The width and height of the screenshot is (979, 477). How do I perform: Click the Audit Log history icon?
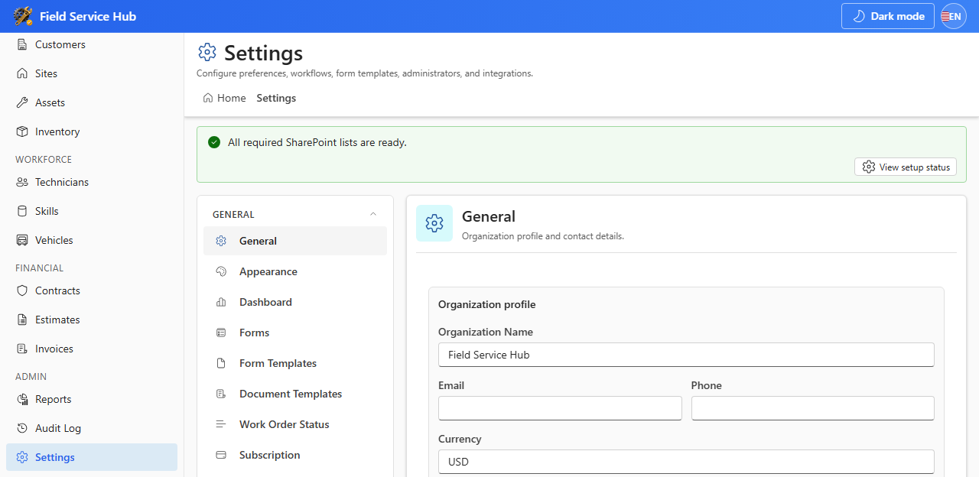[x=22, y=428]
